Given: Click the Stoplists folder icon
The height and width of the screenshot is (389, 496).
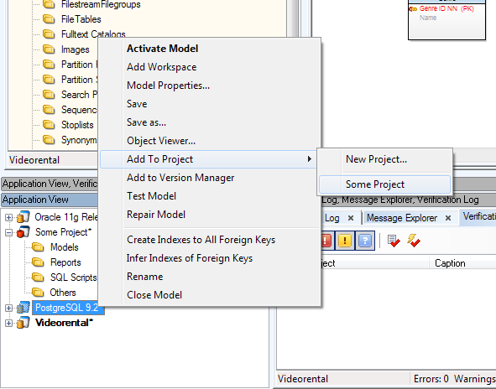Looking at the screenshot, I should click(49, 125).
